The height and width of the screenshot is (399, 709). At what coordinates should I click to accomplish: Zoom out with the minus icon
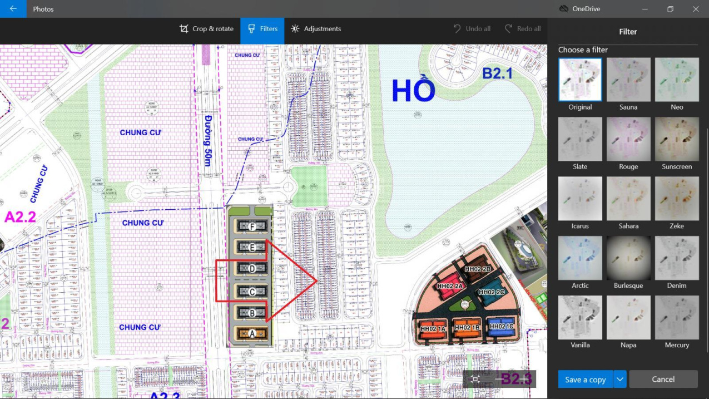pos(500,379)
